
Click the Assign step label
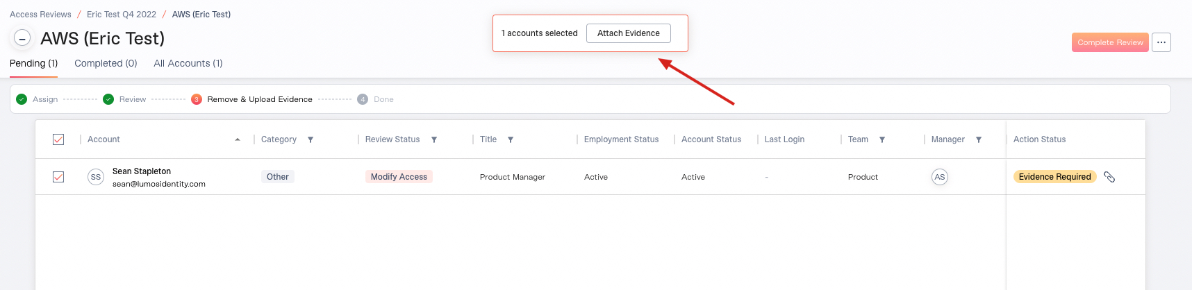click(45, 99)
